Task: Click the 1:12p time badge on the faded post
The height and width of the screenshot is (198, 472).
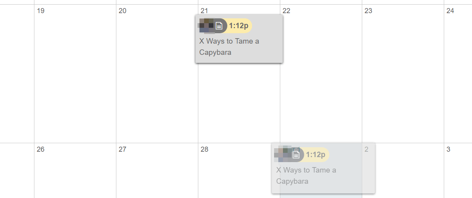Action: coord(315,155)
